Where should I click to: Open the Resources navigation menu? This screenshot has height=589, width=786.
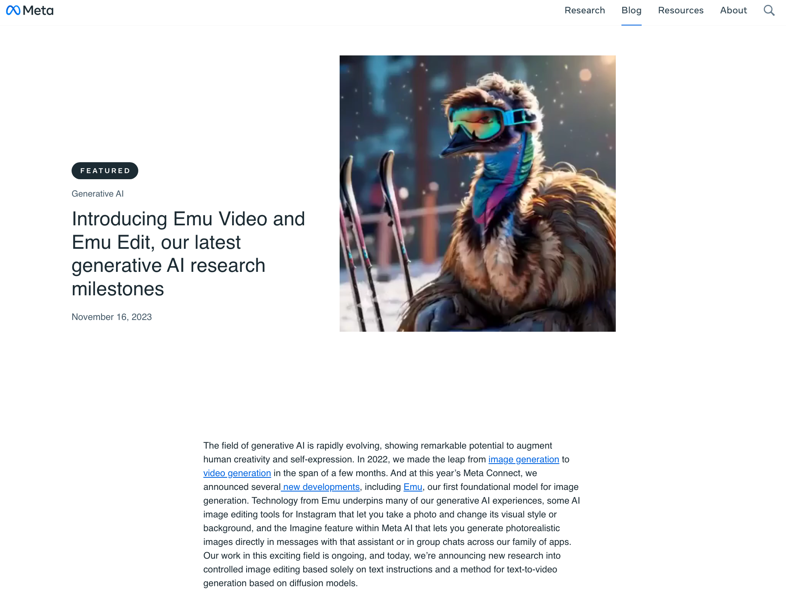(680, 10)
